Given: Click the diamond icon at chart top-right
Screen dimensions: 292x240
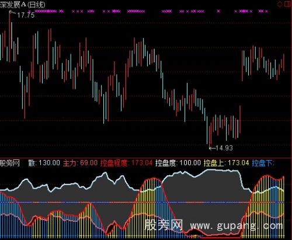Looking at the screenshot, I should (280, 4).
